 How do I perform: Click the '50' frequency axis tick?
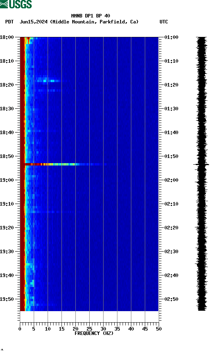(159, 329)
